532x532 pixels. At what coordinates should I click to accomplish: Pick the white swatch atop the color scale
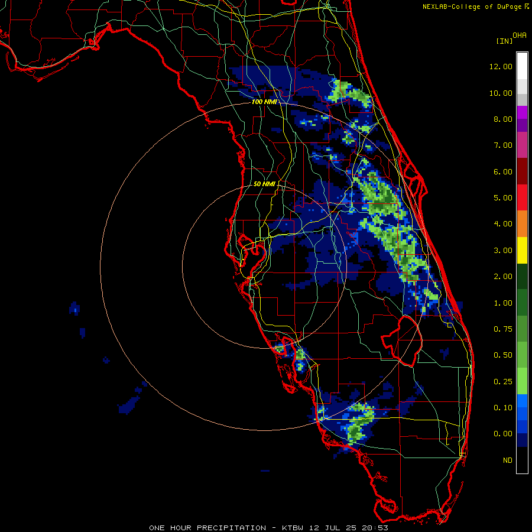point(522,66)
